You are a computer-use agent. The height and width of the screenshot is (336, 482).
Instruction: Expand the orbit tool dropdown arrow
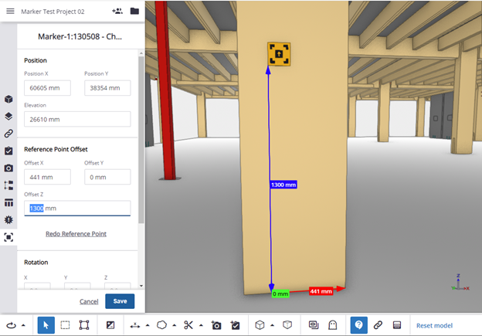[x=23, y=326]
